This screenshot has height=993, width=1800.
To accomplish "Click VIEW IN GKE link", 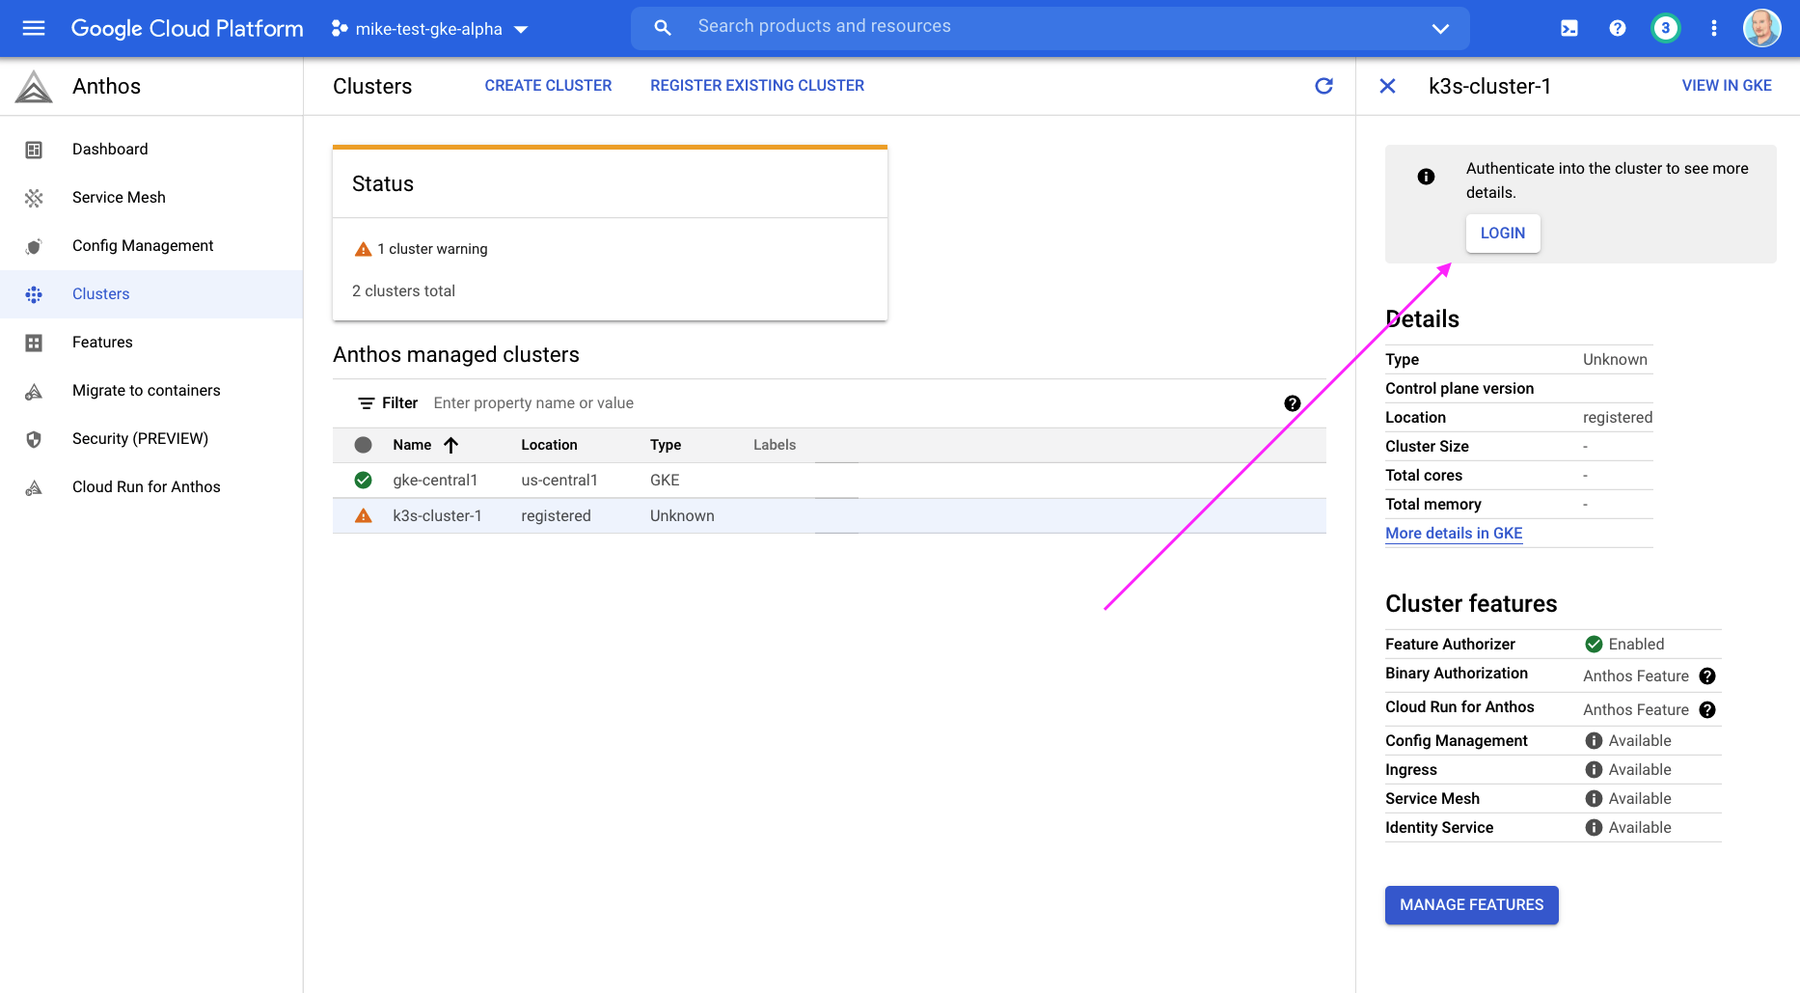I will (1727, 86).
